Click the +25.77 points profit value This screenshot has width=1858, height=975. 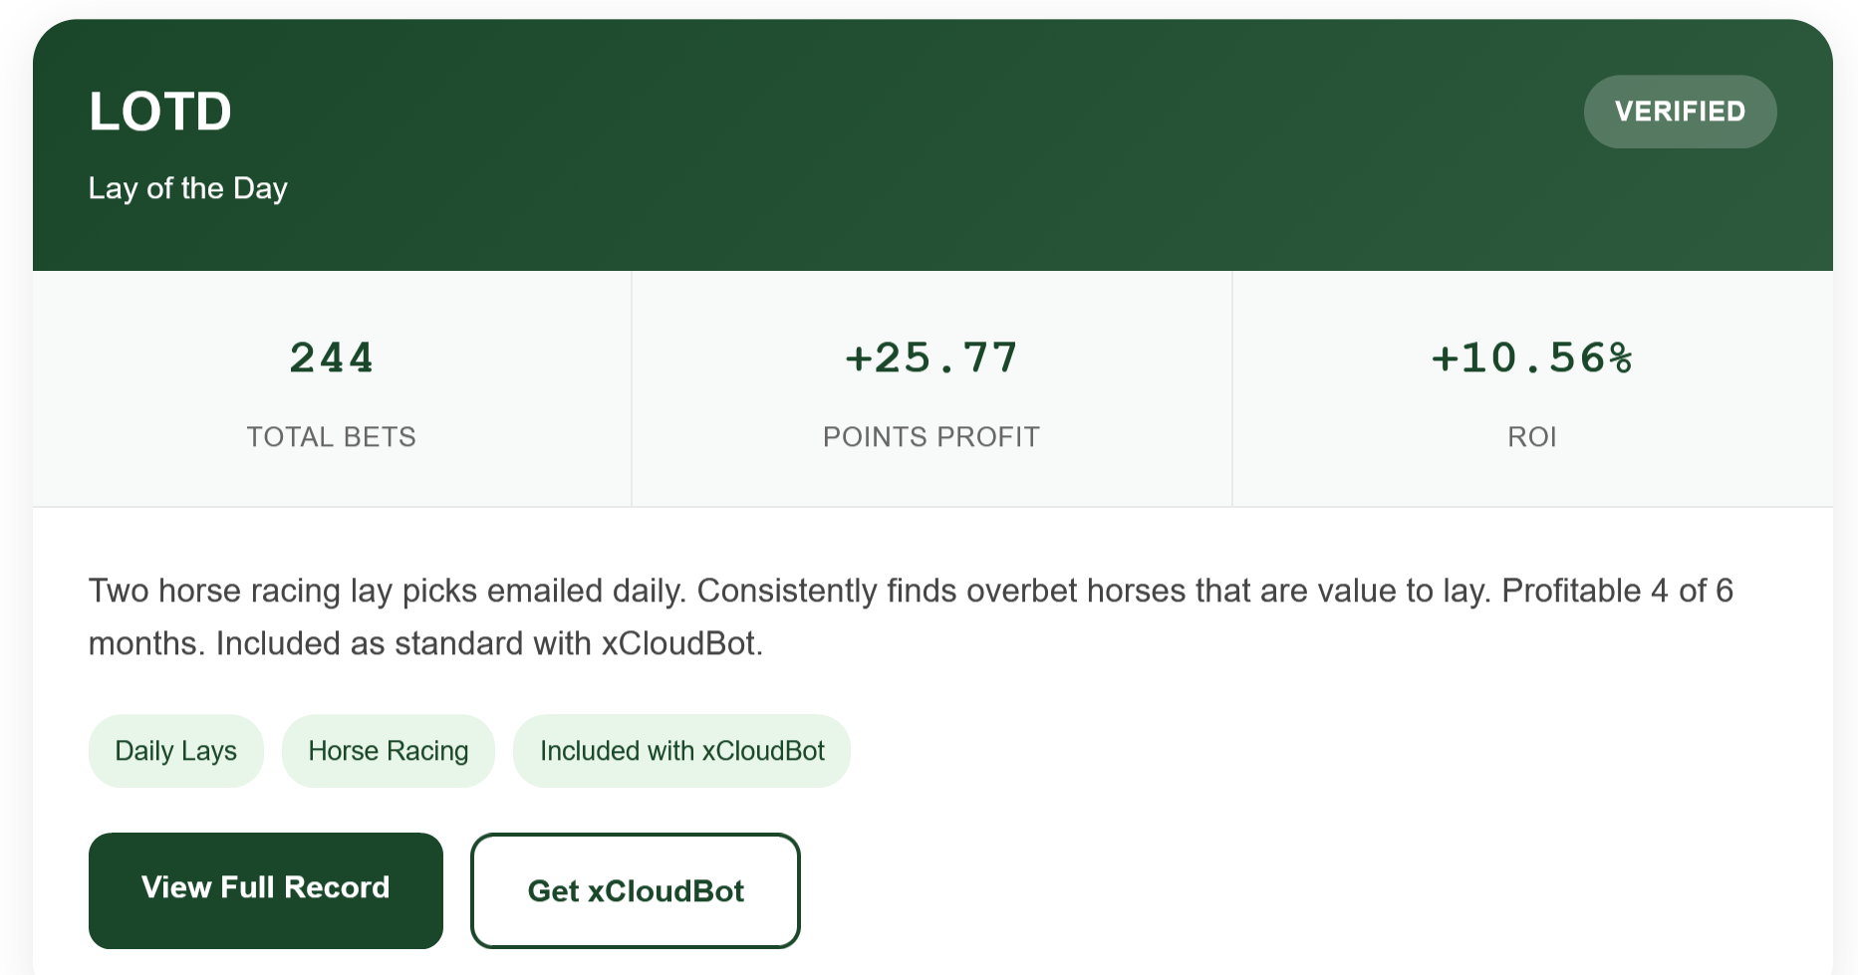click(x=931, y=359)
